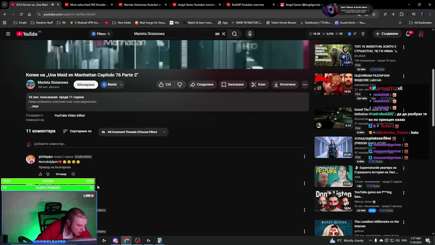Expand the bookmarks bar overflow chevron
The height and width of the screenshot is (245, 435).
tap(400, 23)
